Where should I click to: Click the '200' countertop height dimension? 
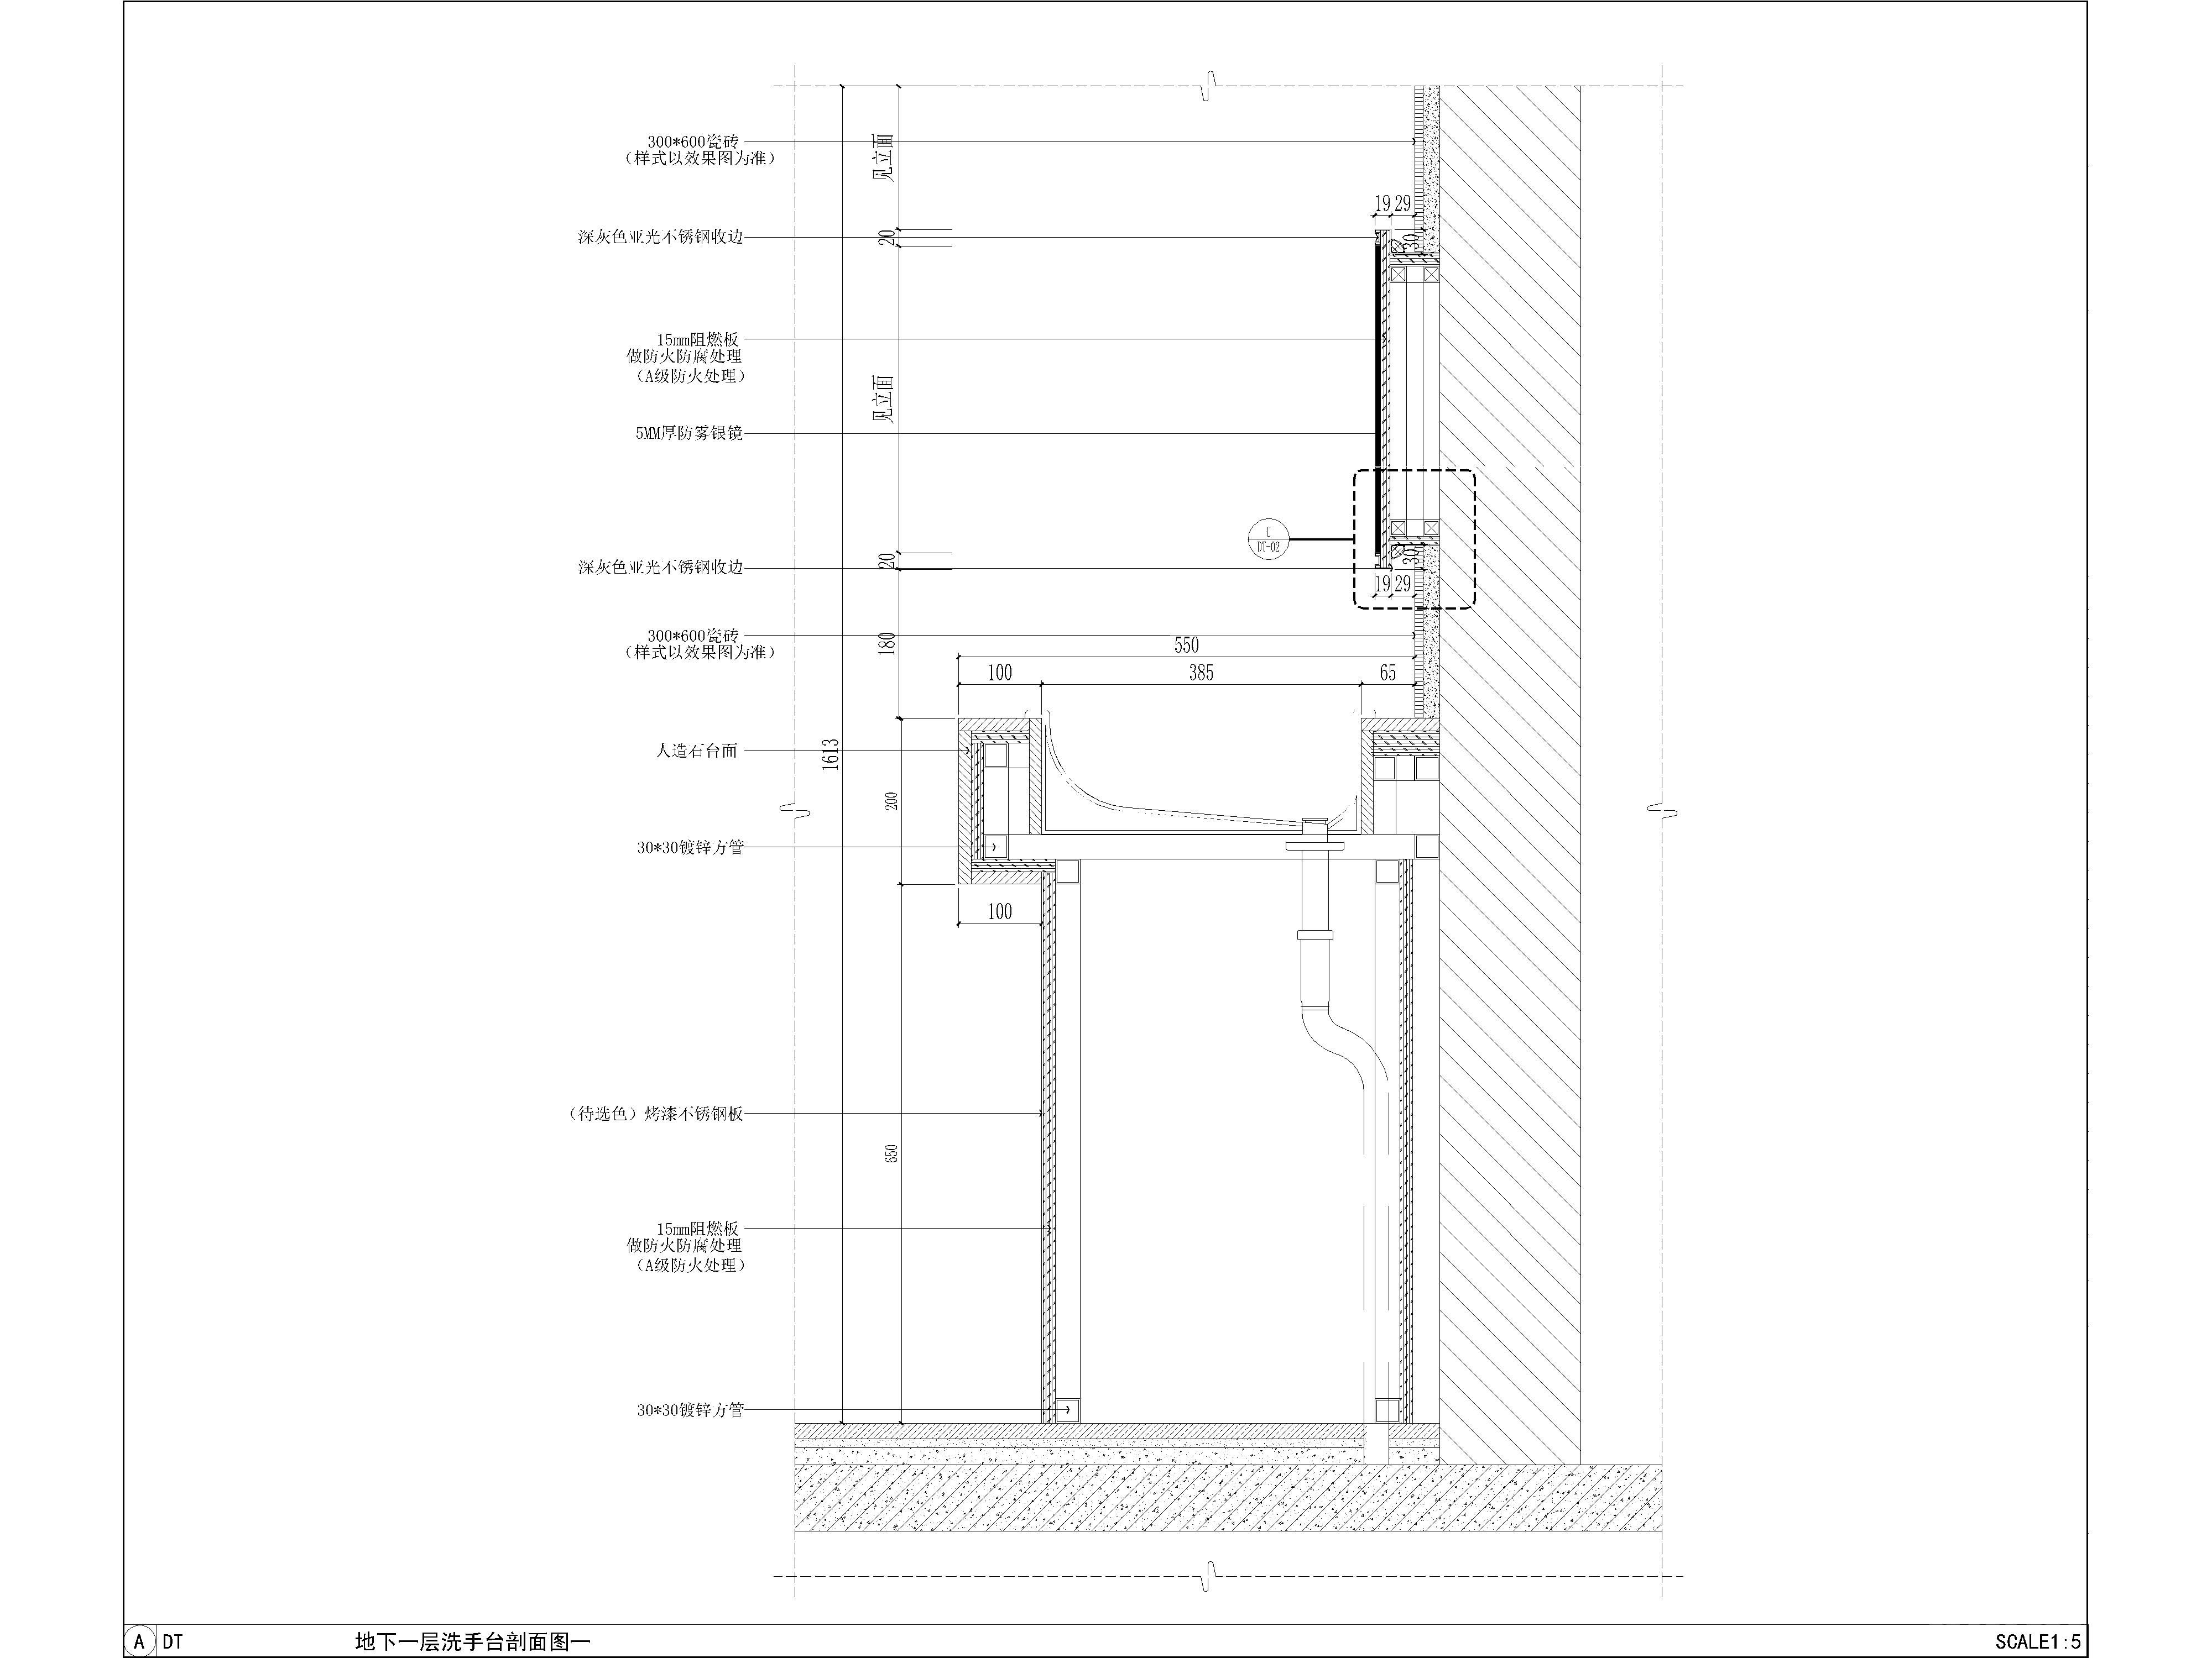pyautogui.click(x=892, y=800)
